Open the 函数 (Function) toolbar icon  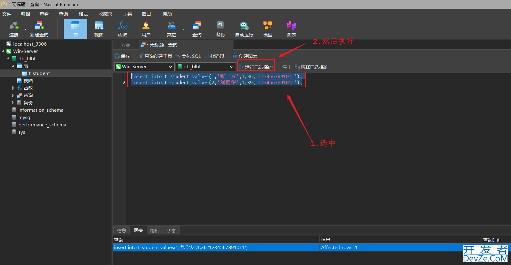(x=123, y=29)
